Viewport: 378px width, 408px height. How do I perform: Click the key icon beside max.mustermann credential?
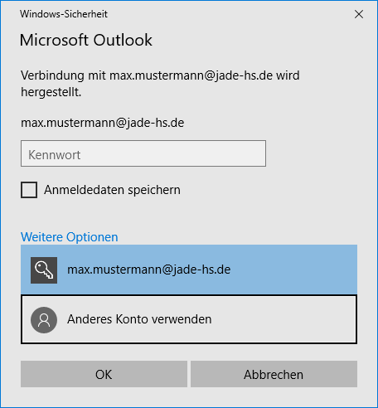(x=44, y=270)
